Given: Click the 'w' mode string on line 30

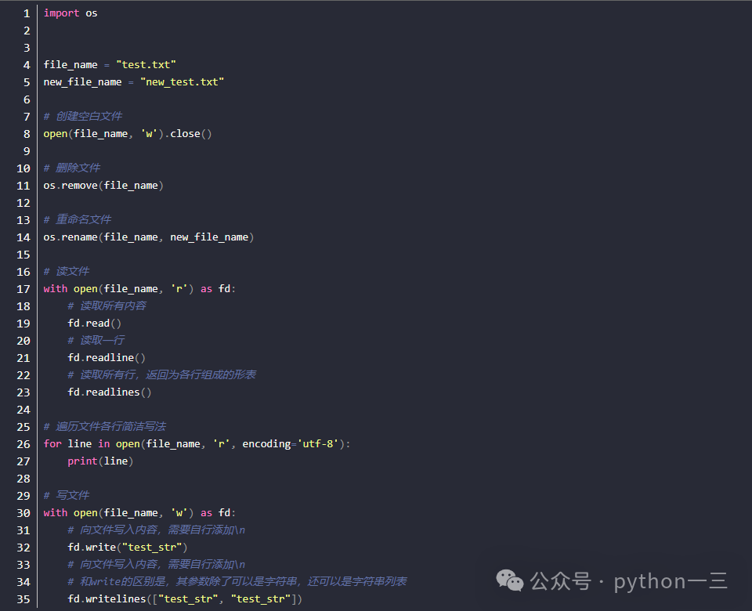Looking at the screenshot, I should pos(179,513).
